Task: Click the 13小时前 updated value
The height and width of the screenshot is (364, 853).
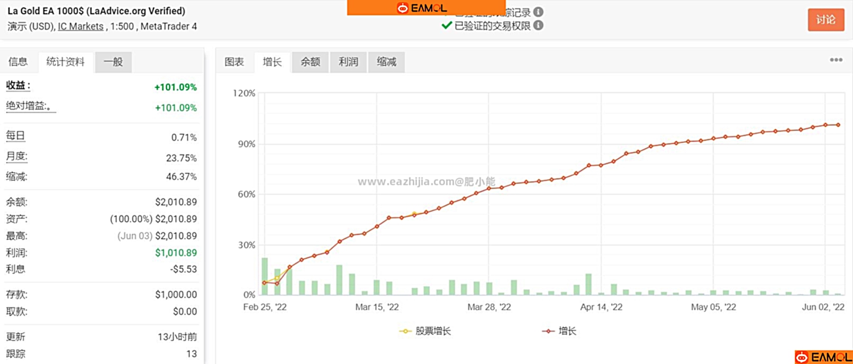Action: 177,337
